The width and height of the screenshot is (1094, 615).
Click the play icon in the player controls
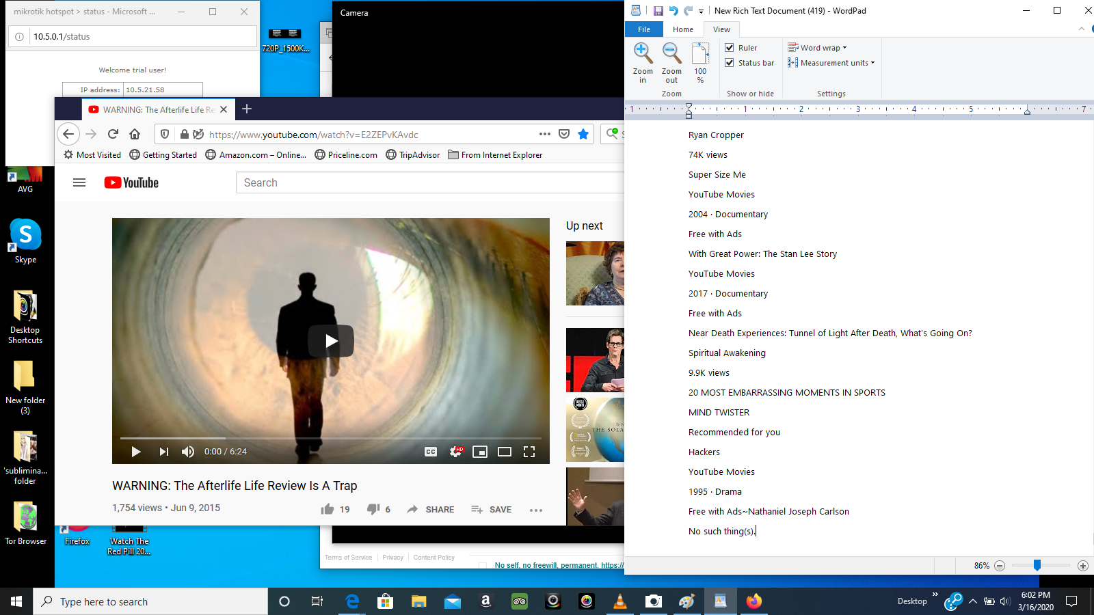tap(135, 452)
